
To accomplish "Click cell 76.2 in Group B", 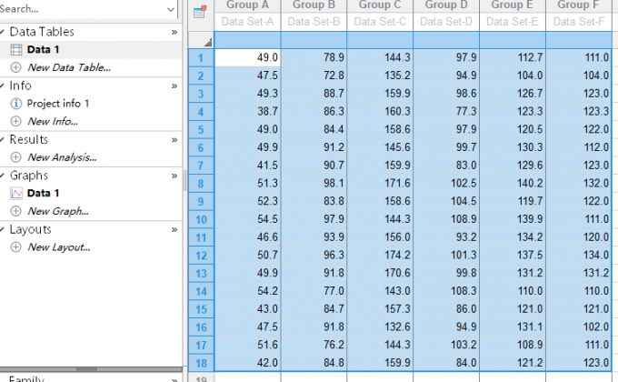I will click(x=314, y=345).
